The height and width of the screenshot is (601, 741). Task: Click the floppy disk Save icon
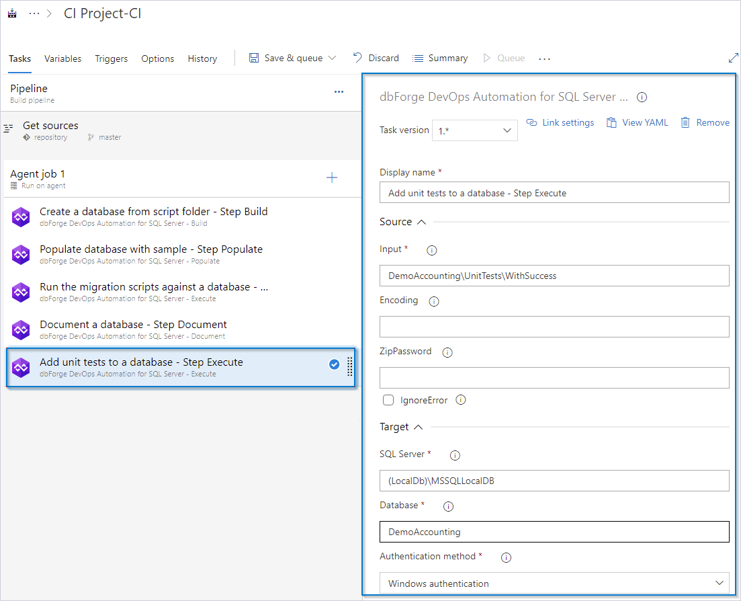[x=254, y=58]
